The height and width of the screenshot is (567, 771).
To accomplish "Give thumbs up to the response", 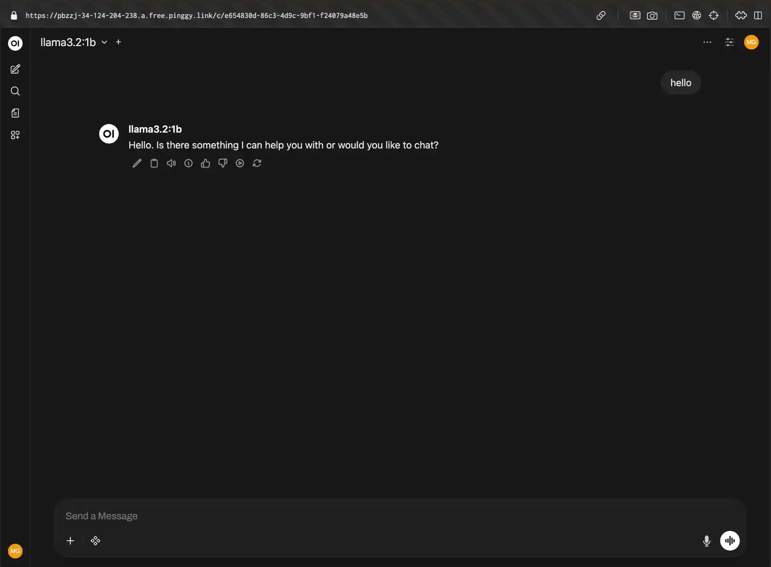I will pyautogui.click(x=206, y=163).
